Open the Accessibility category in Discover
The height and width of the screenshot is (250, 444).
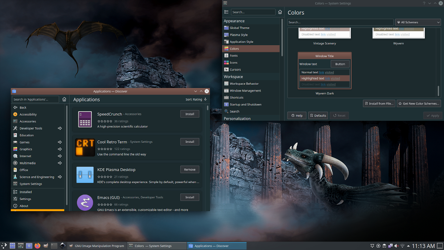click(x=38, y=114)
